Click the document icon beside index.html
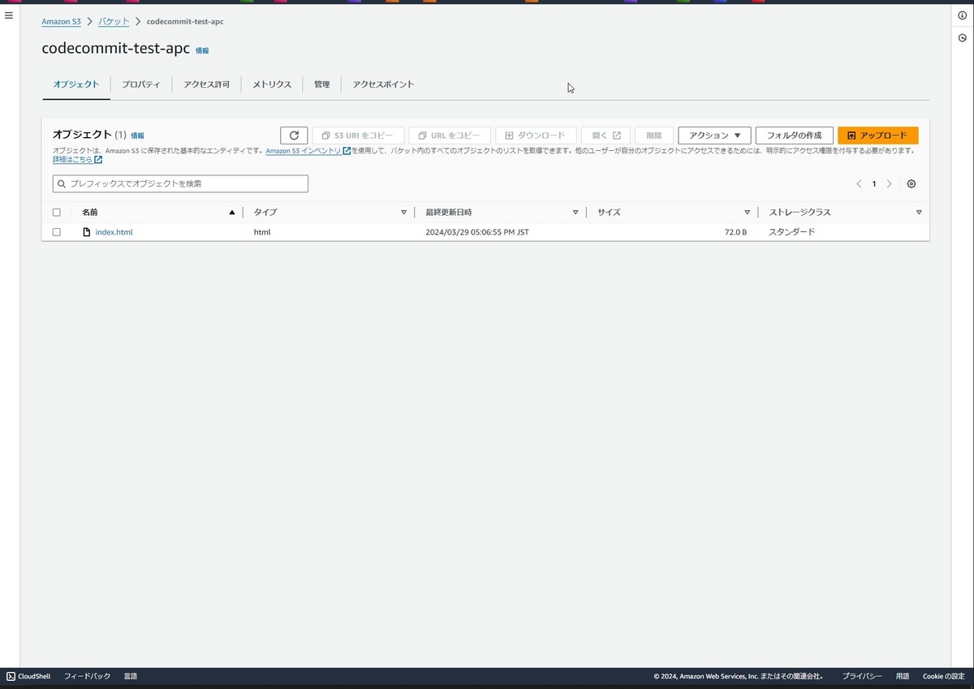 click(86, 232)
